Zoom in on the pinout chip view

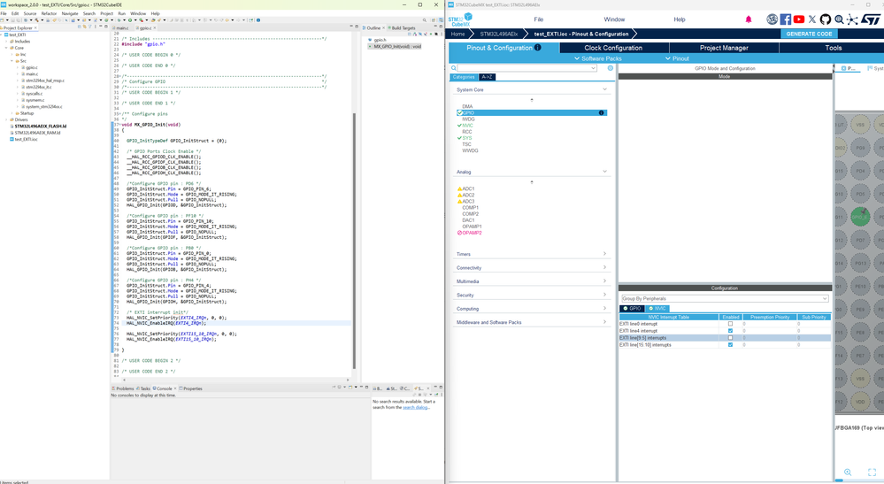pos(848,472)
